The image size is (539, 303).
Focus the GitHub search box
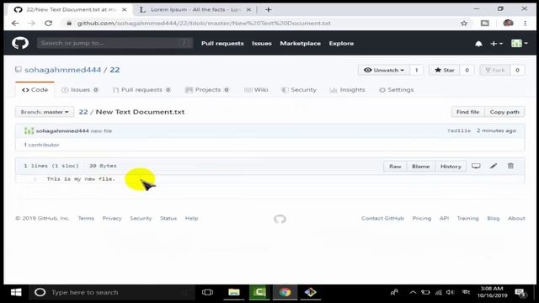click(115, 43)
